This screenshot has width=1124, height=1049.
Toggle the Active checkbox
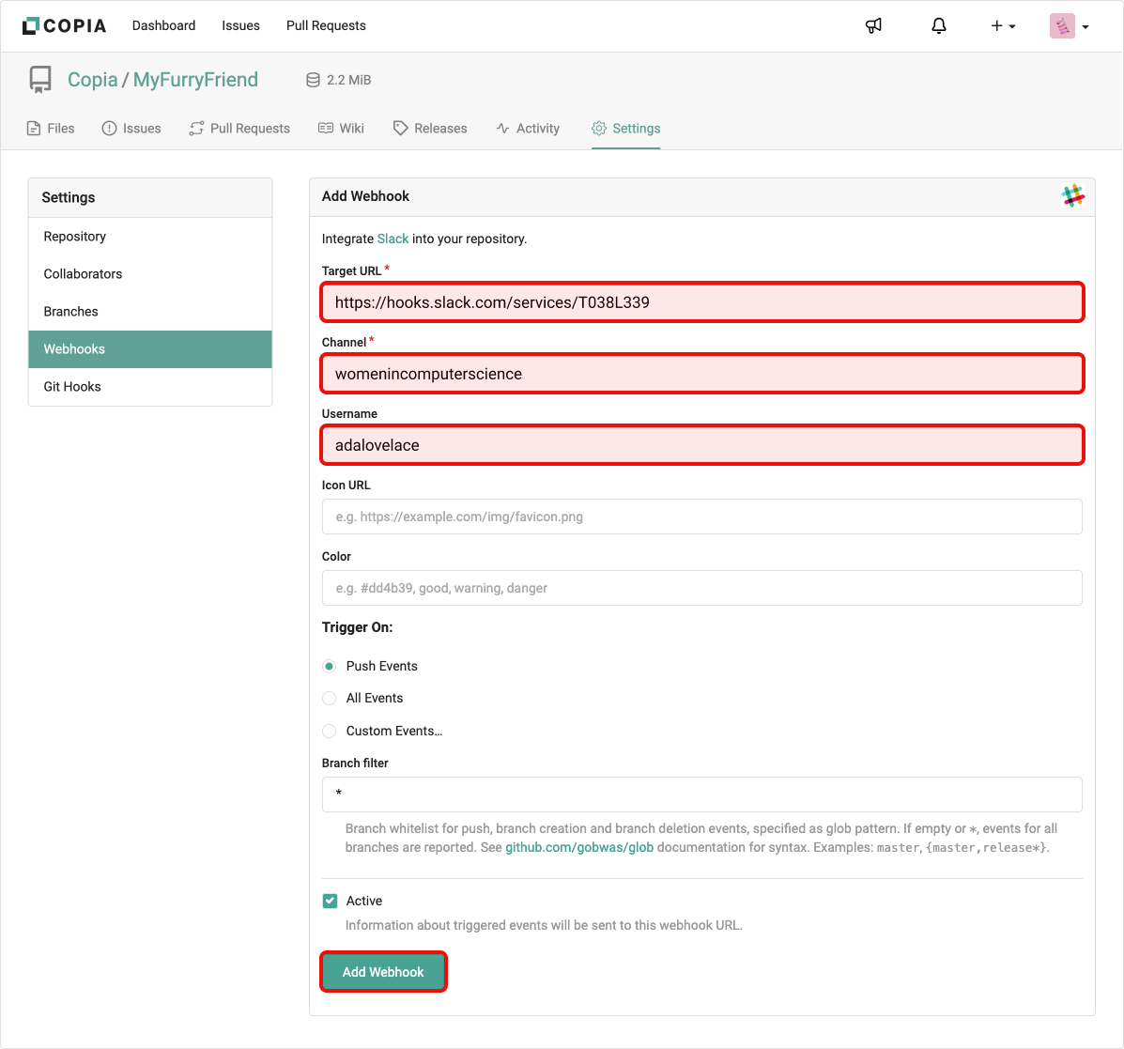click(330, 902)
